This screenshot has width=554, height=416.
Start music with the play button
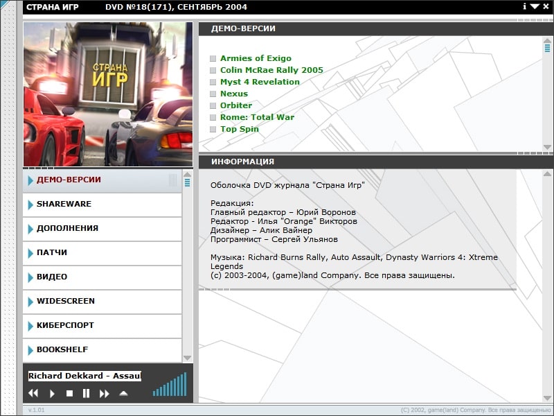(52, 393)
